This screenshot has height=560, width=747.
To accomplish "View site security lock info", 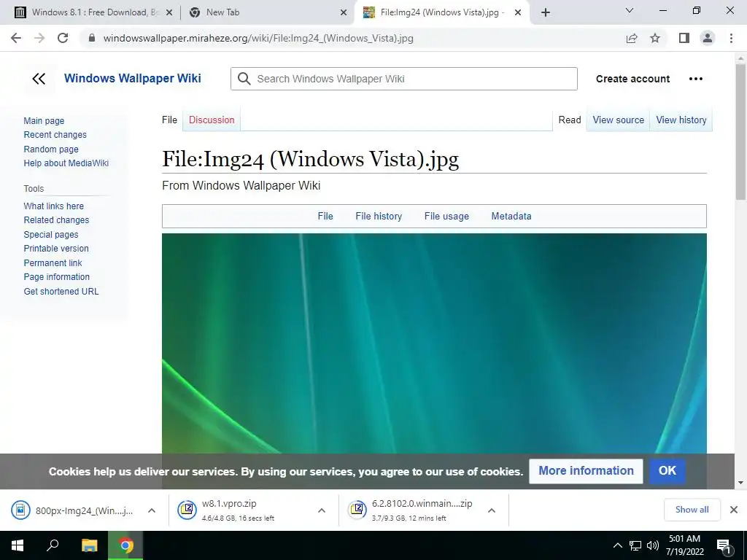I will pyautogui.click(x=92, y=38).
